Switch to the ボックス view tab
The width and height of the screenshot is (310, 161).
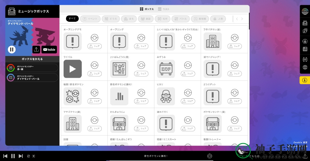pos(147,9)
